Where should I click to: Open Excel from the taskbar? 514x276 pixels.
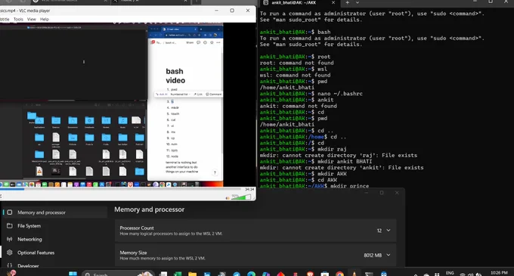click(178, 274)
